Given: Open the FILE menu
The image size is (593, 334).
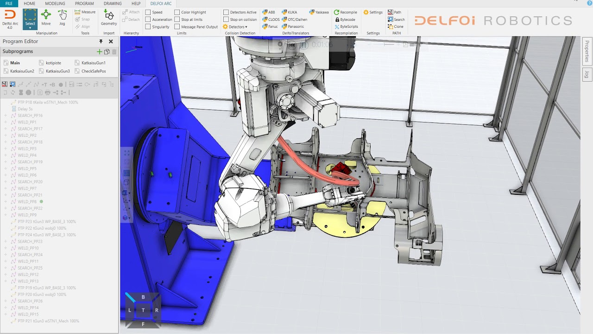Looking at the screenshot, I should (x=9, y=3).
